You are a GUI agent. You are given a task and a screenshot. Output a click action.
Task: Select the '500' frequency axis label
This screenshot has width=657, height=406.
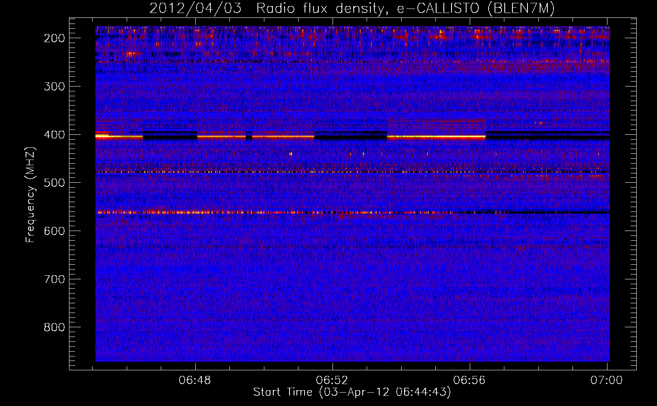[x=54, y=183]
